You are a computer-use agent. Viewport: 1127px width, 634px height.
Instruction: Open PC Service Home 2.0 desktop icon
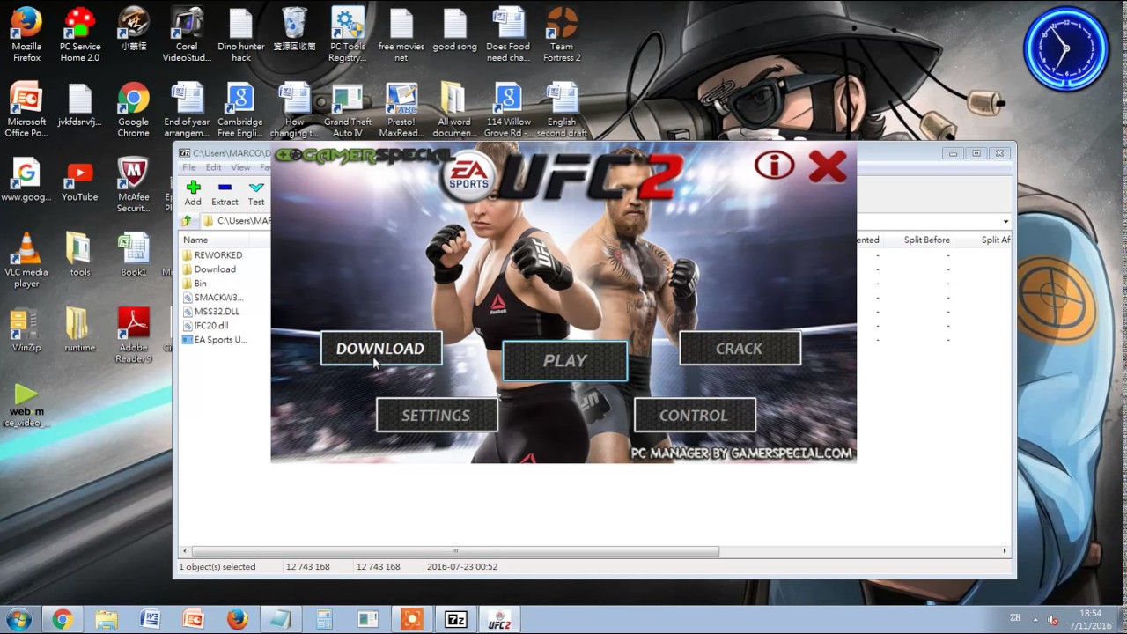pos(80,35)
